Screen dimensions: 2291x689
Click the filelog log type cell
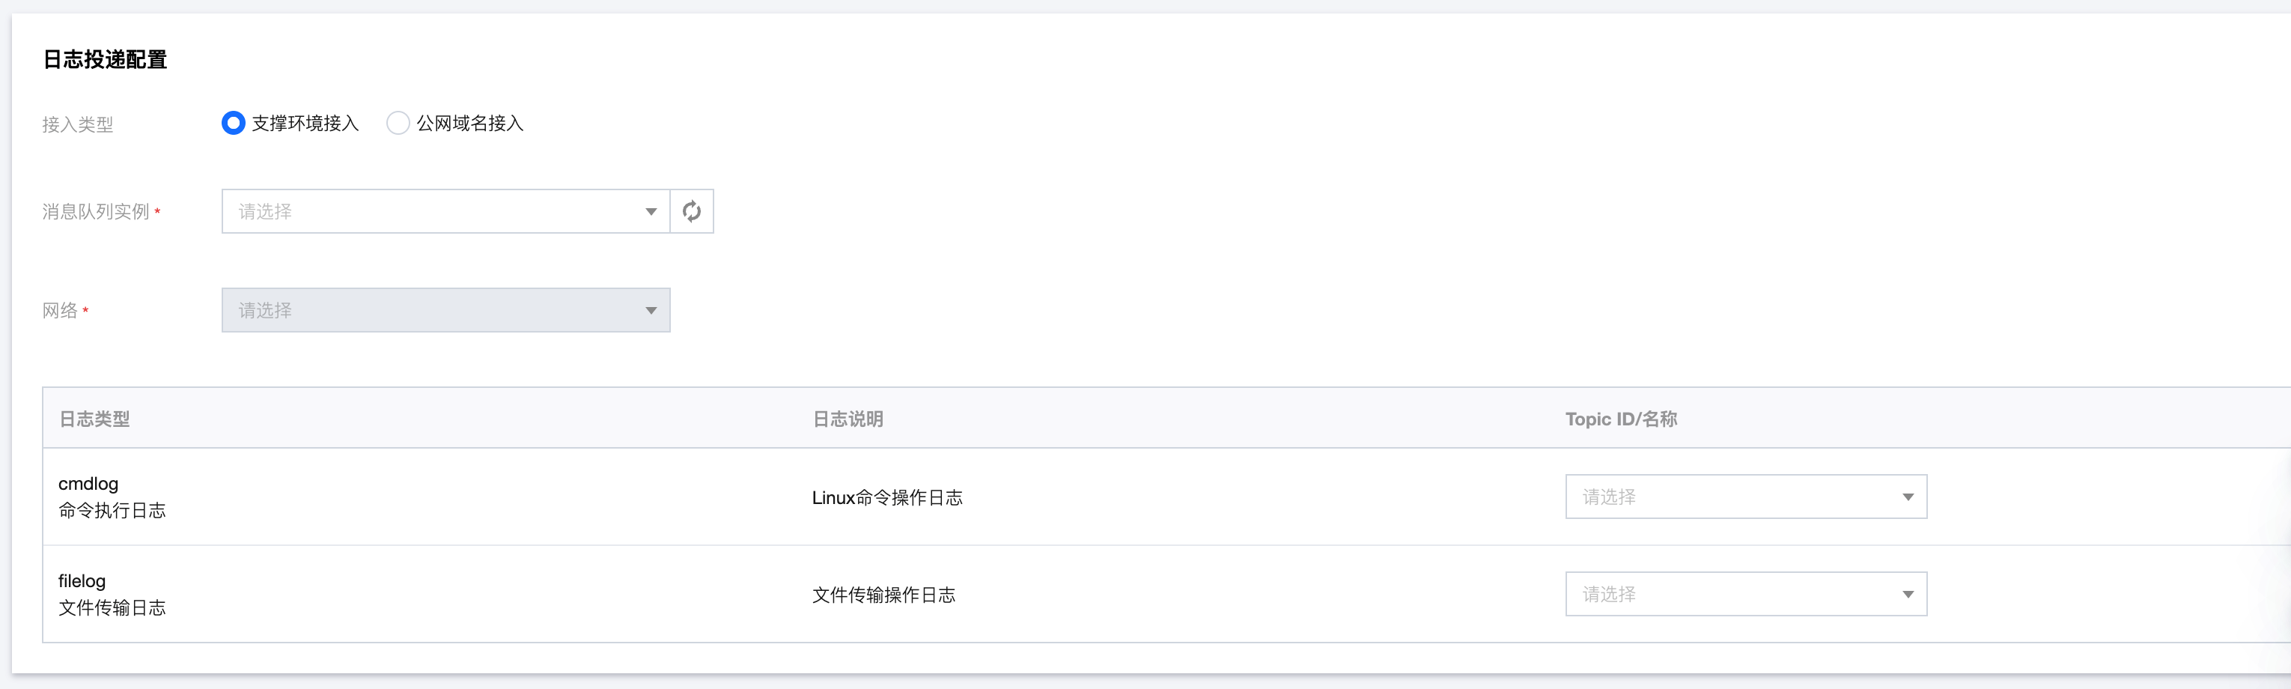pos(111,594)
